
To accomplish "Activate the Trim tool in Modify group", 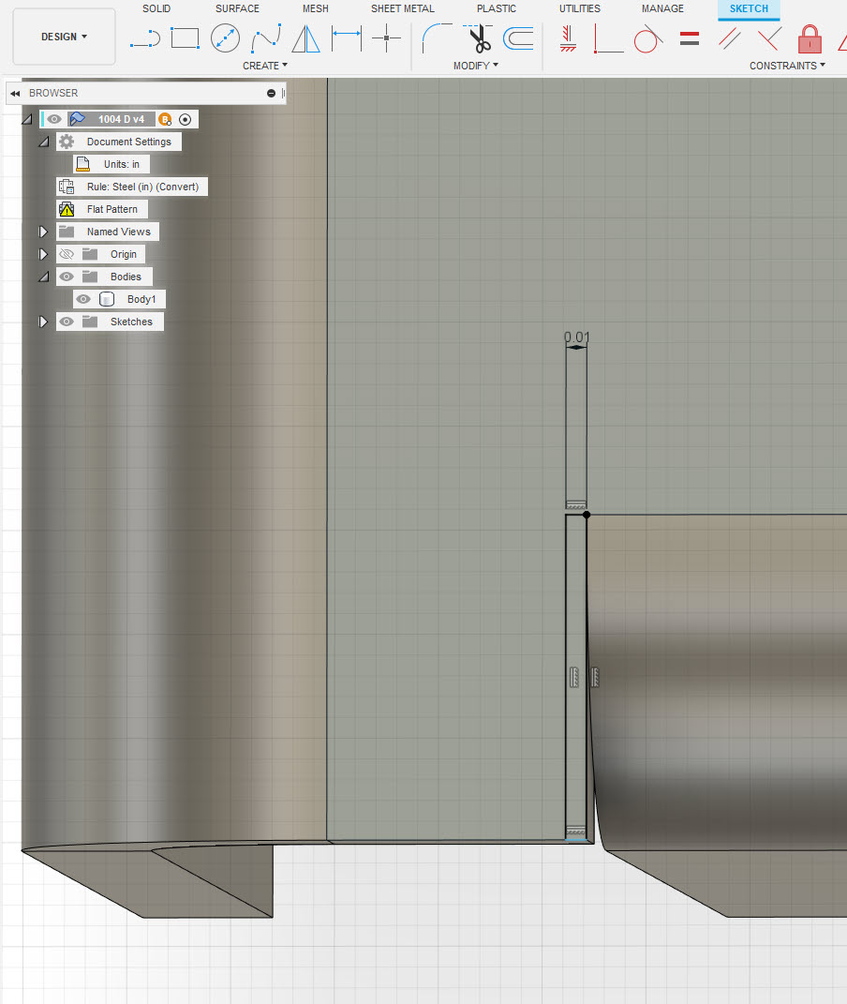I will [x=479, y=38].
